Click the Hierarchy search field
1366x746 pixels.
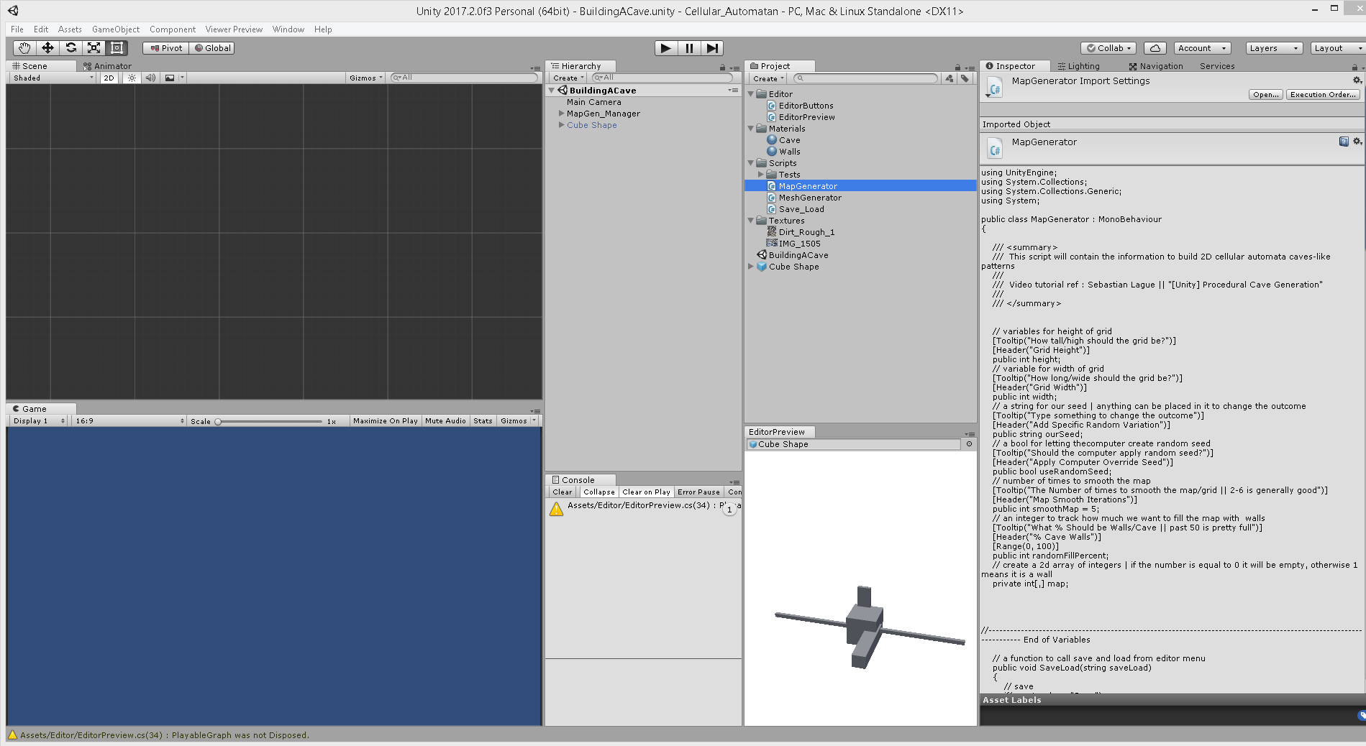click(x=662, y=78)
